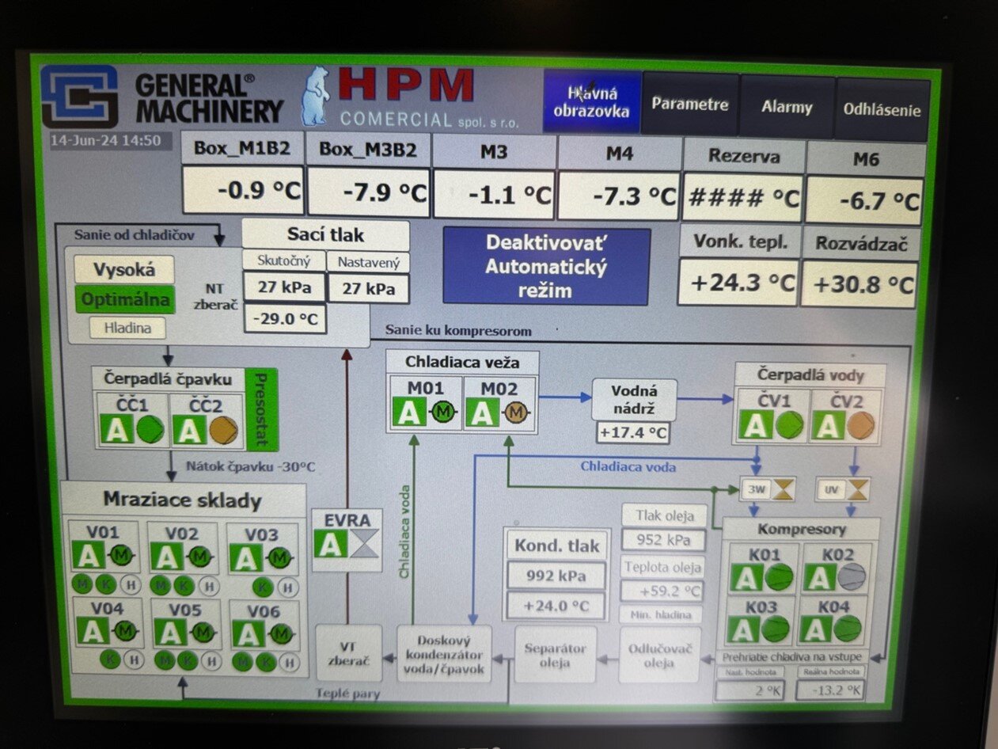This screenshot has width=998, height=749.
Task: Click Deaktivovať Automatický režim button
Action: [546, 267]
